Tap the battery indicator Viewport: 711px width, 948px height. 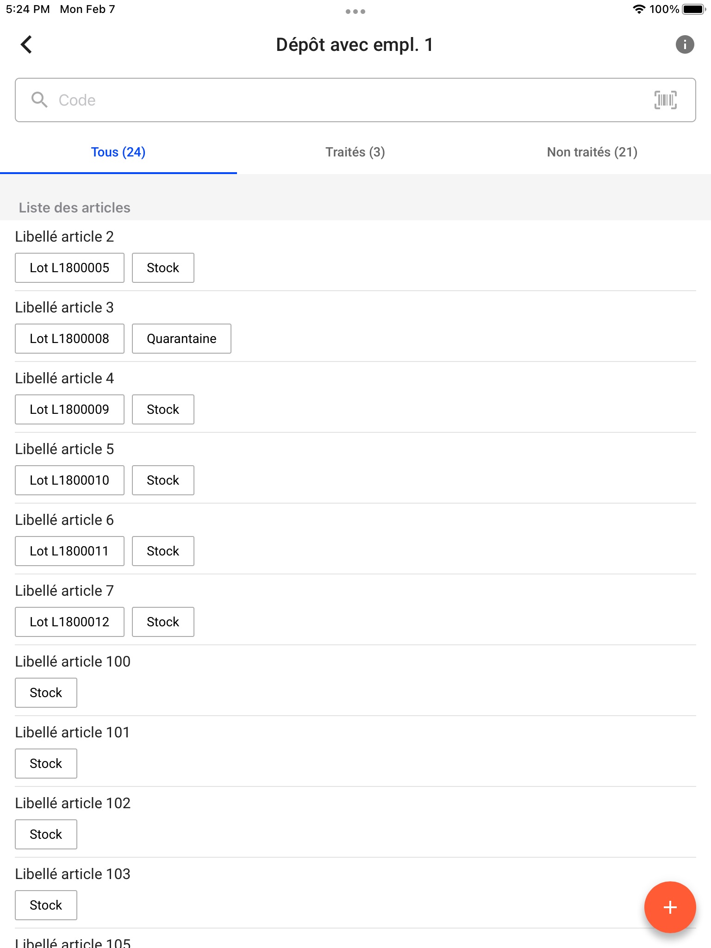pos(694,9)
